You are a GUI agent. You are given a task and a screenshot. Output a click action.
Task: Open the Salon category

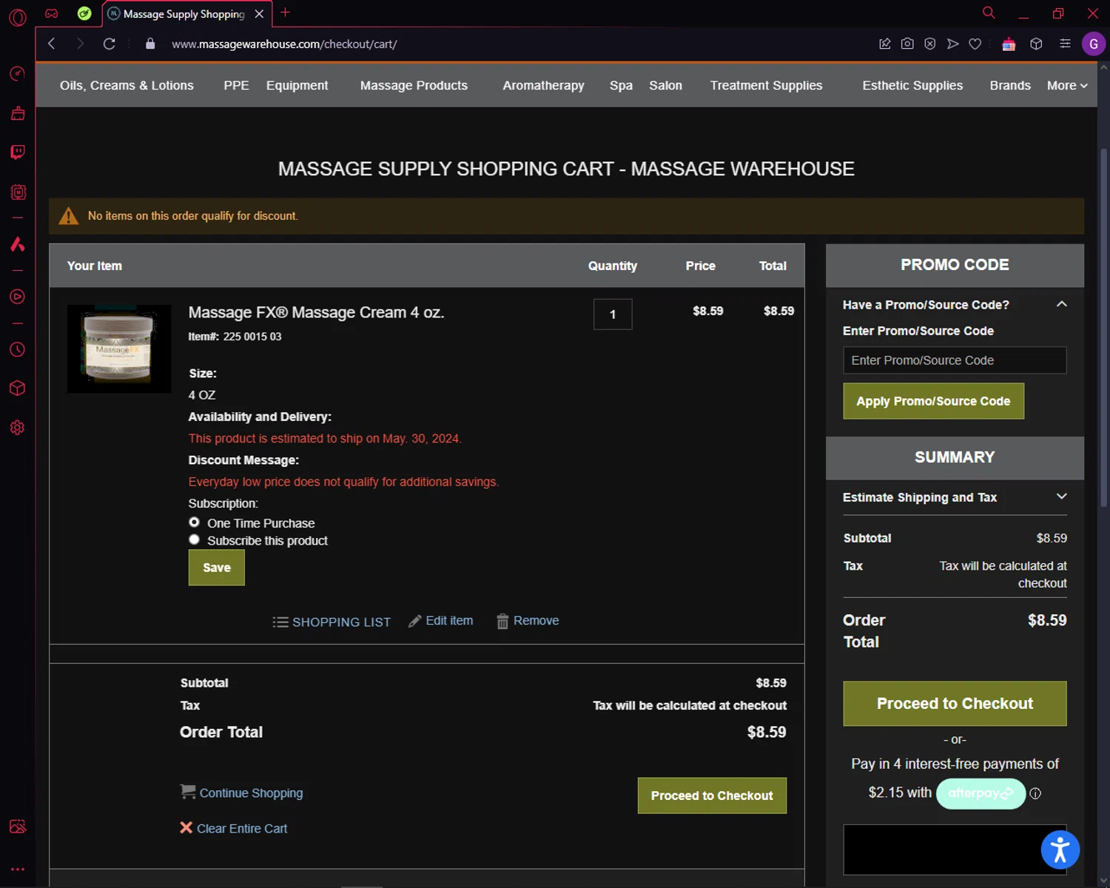coord(665,85)
